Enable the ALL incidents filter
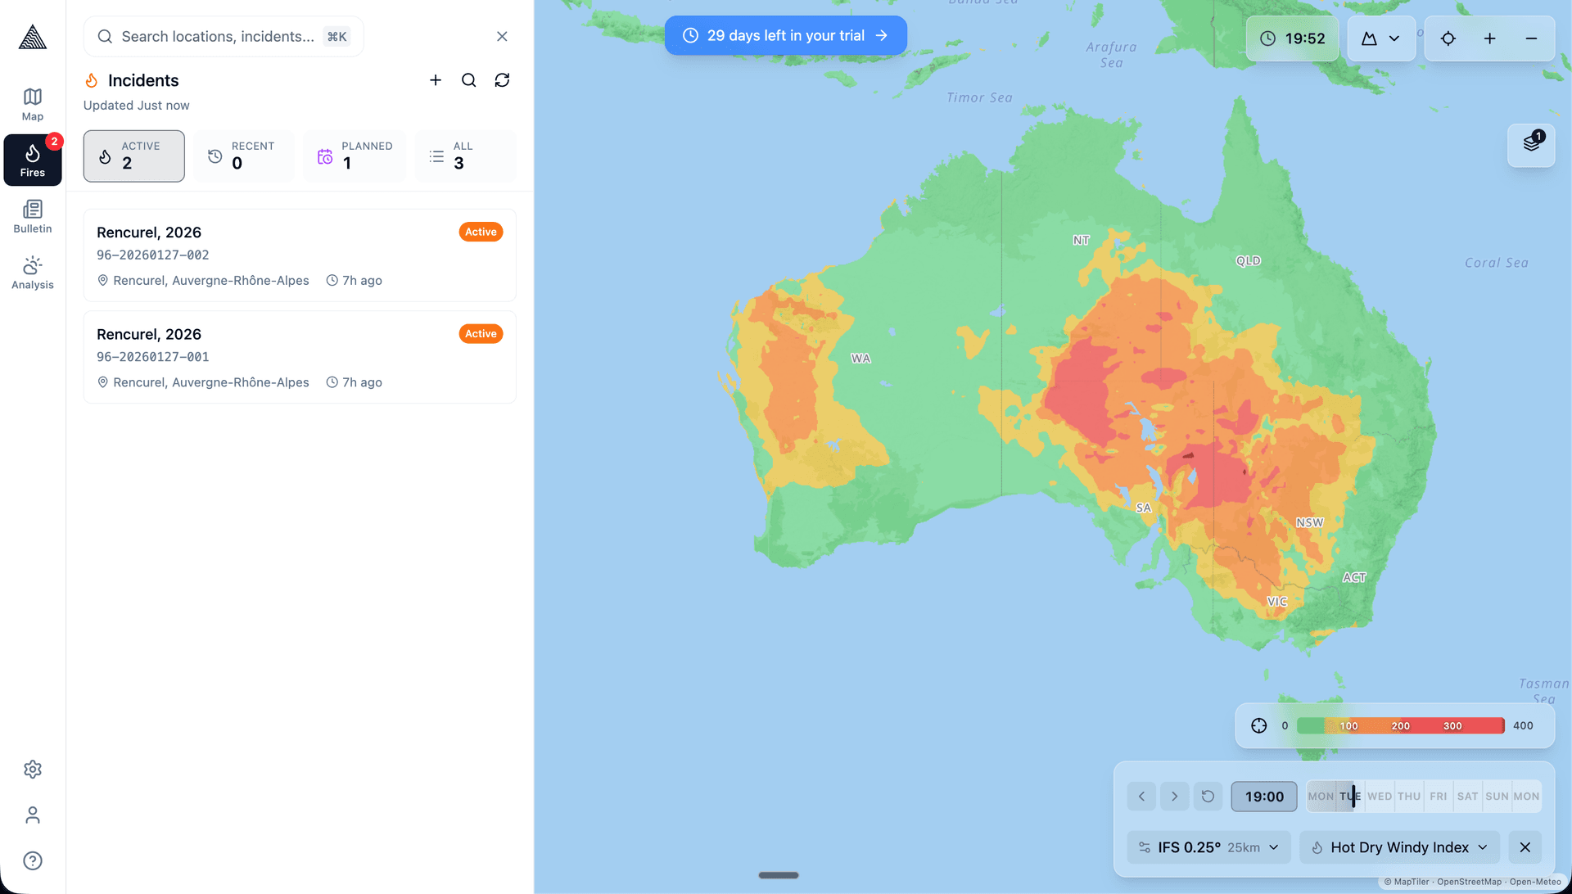1572x894 pixels. coord(464,156)
